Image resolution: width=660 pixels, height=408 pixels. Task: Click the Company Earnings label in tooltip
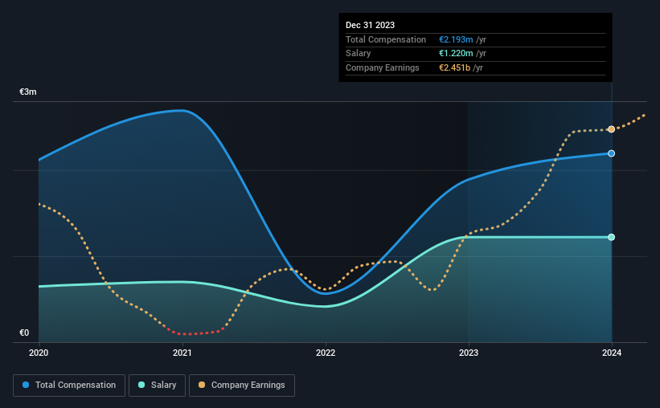click(x=382, y=67)
